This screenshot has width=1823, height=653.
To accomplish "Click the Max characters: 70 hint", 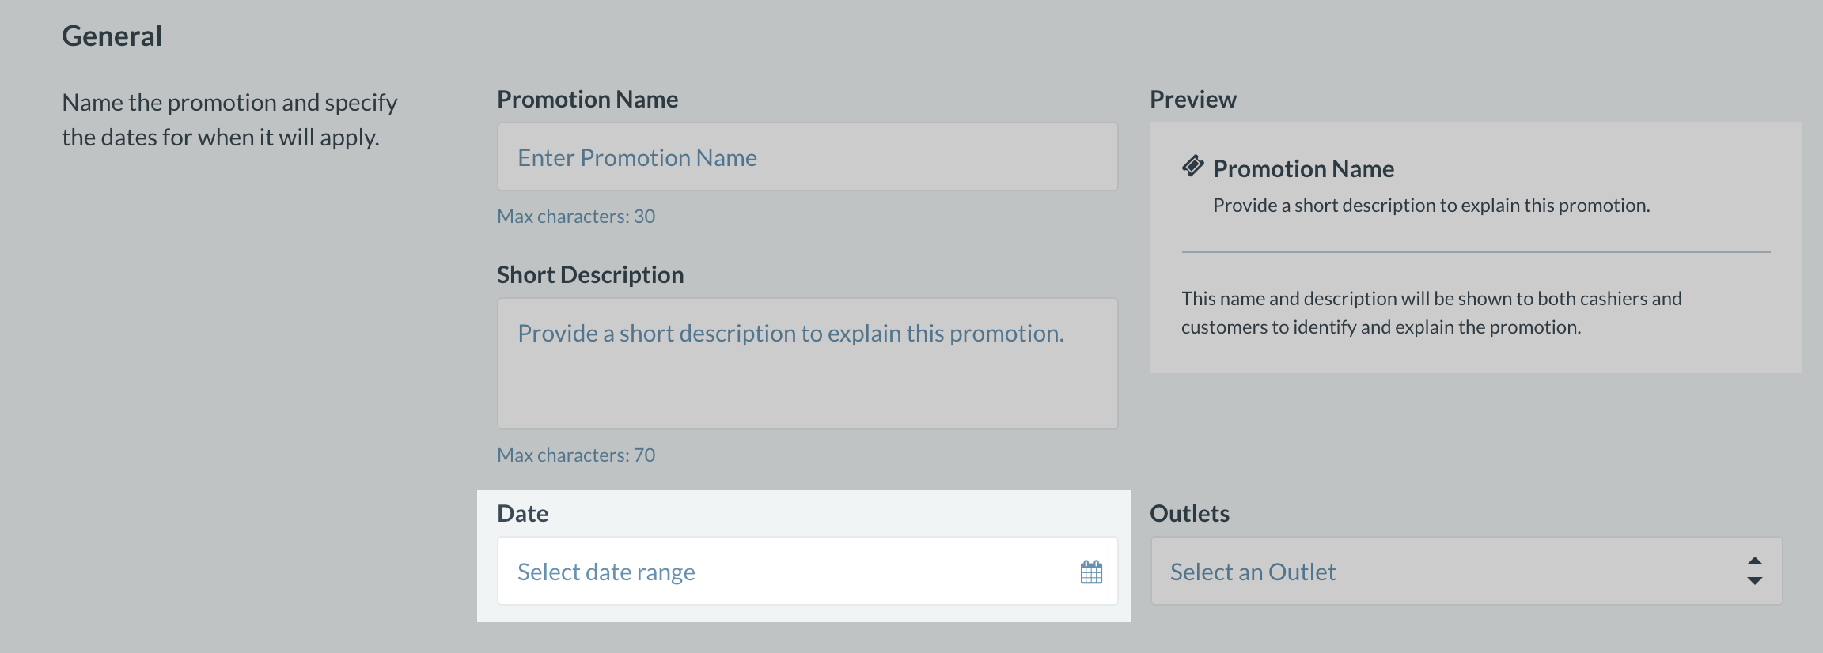I will (576, 455).
